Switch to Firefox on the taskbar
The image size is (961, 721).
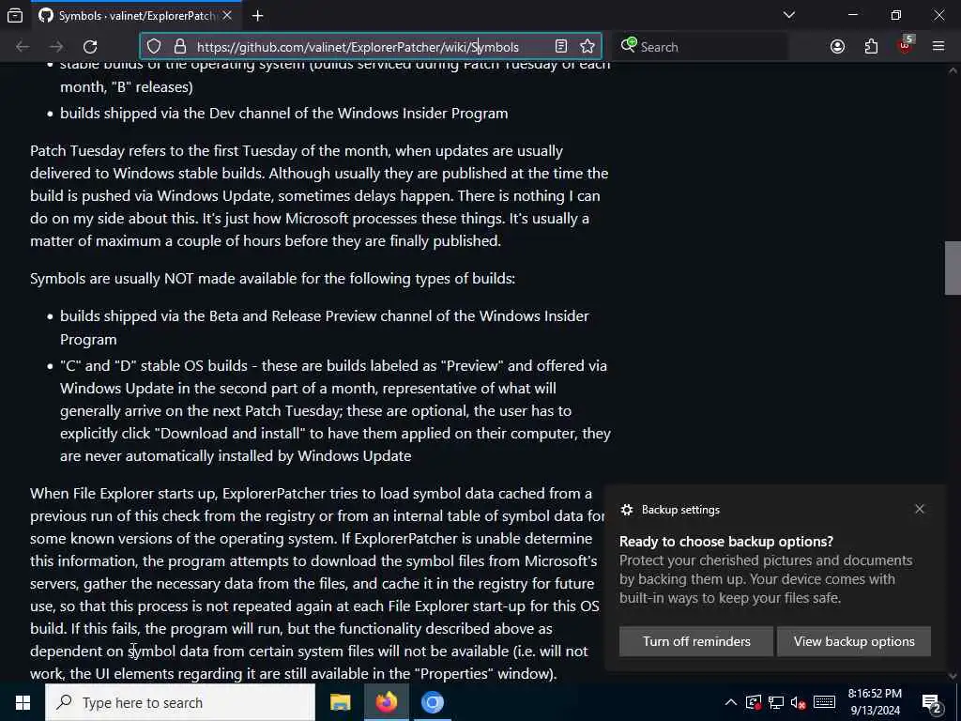[386, 702]
